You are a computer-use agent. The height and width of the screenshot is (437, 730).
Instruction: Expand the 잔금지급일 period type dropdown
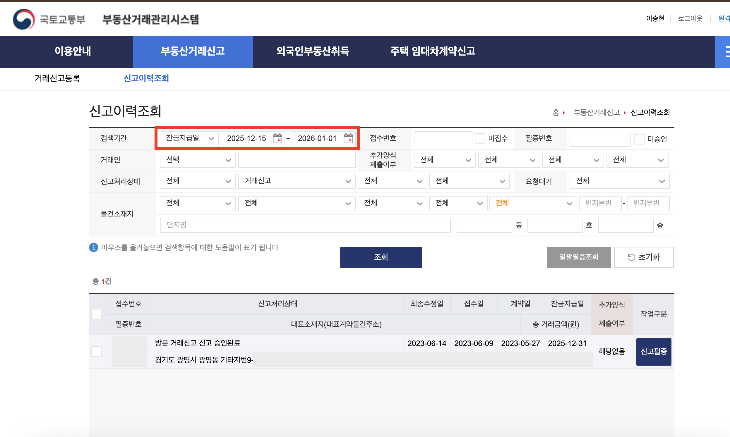point(189,138)
